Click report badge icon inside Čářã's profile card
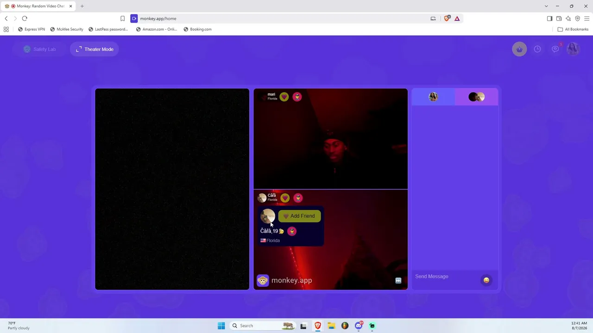Screen dimensions: 593x333 pos(291,231)
